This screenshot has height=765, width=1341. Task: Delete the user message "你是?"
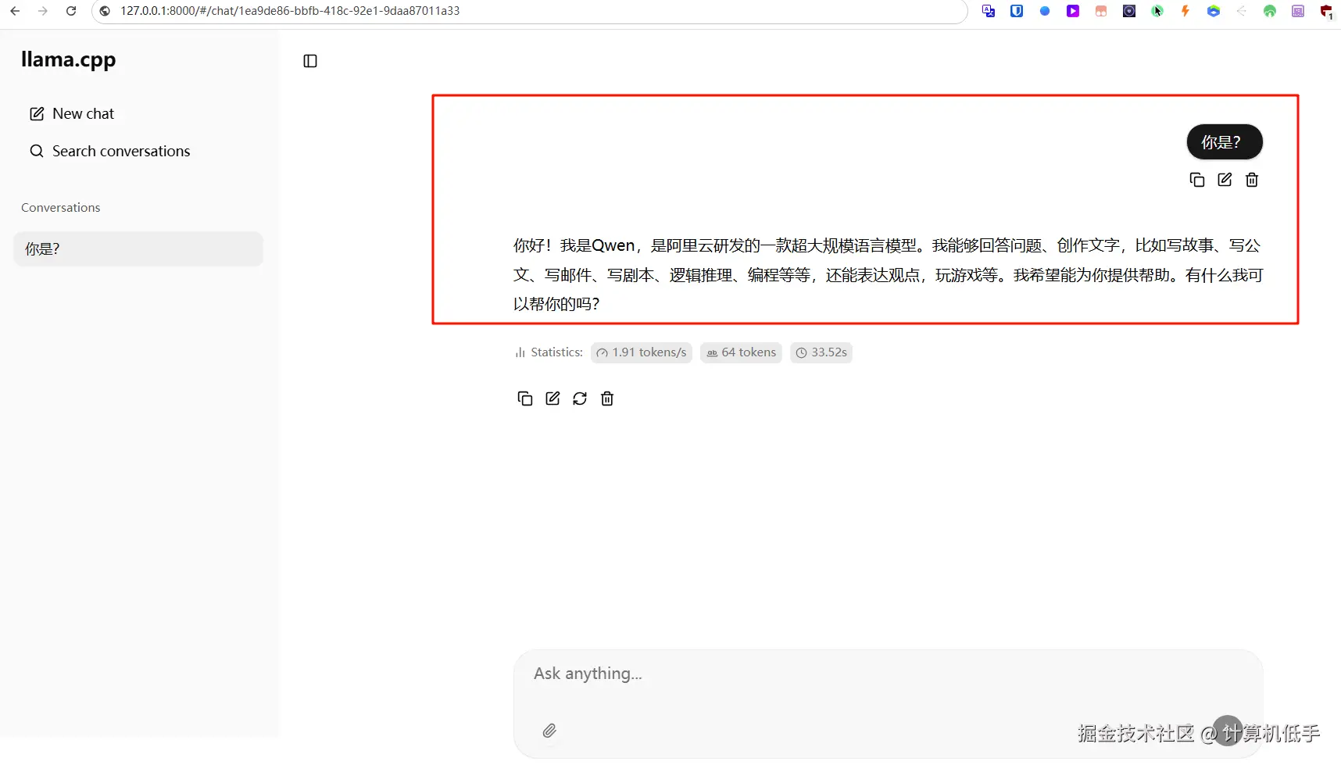1252,180
